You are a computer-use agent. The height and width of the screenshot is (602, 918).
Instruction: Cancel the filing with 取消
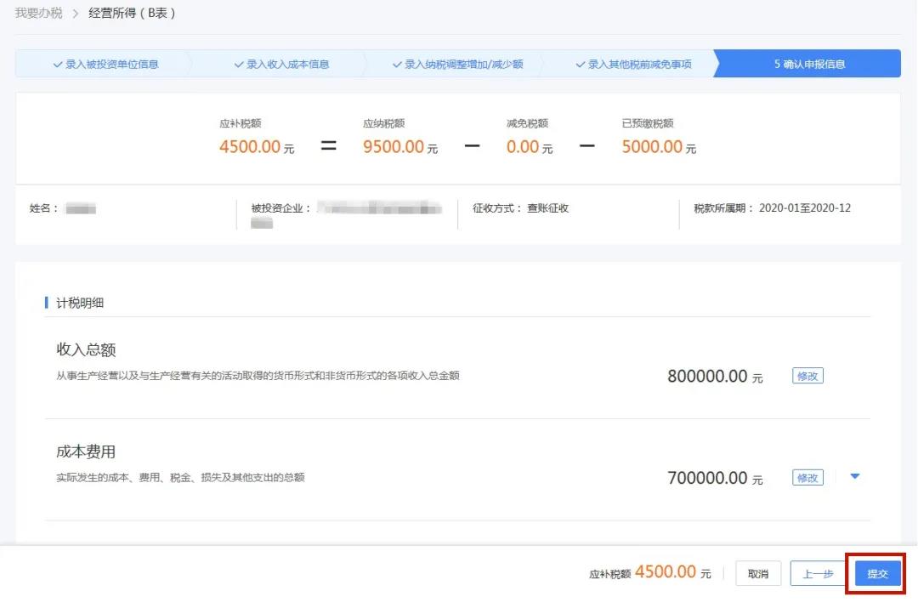(x=758, y=574)
